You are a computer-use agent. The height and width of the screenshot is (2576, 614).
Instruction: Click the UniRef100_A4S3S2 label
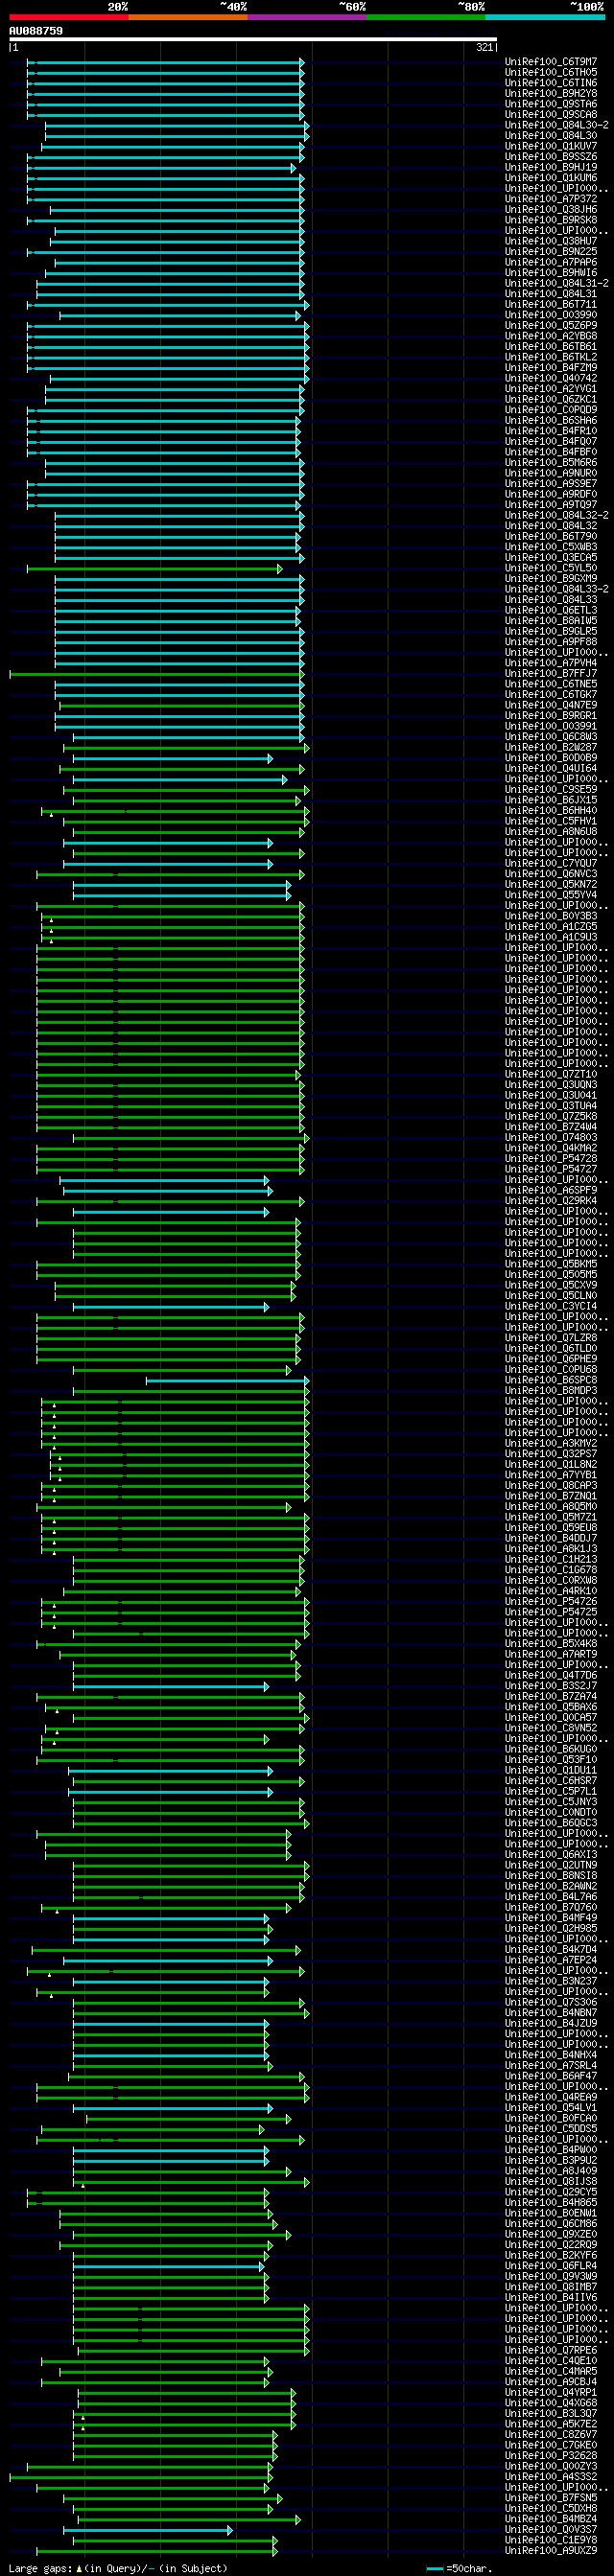point(551,2477)
